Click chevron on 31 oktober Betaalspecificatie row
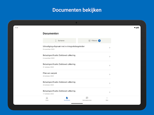154x115 pixels. click(110, 66)
